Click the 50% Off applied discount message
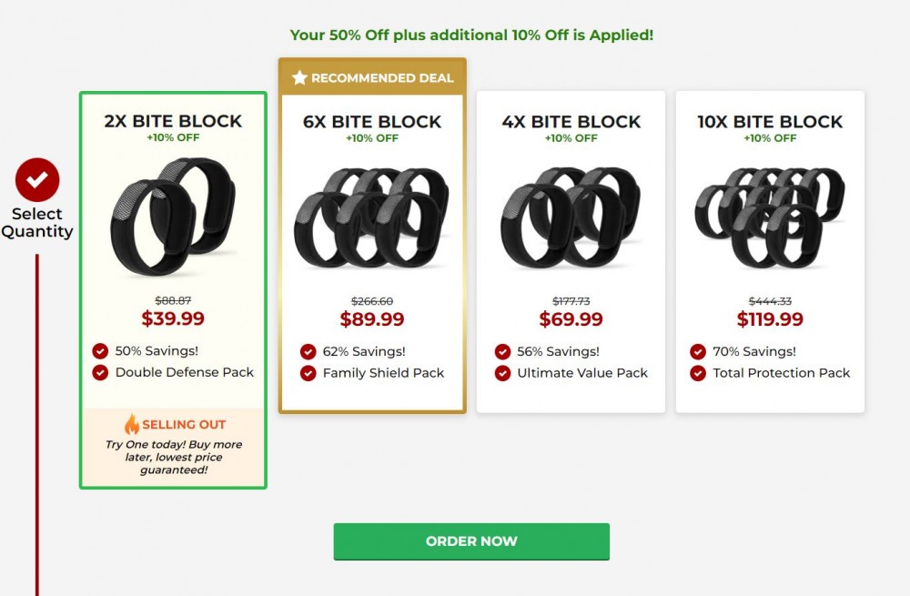This screenshot has height=596, width=910. [x=471, y=35]
